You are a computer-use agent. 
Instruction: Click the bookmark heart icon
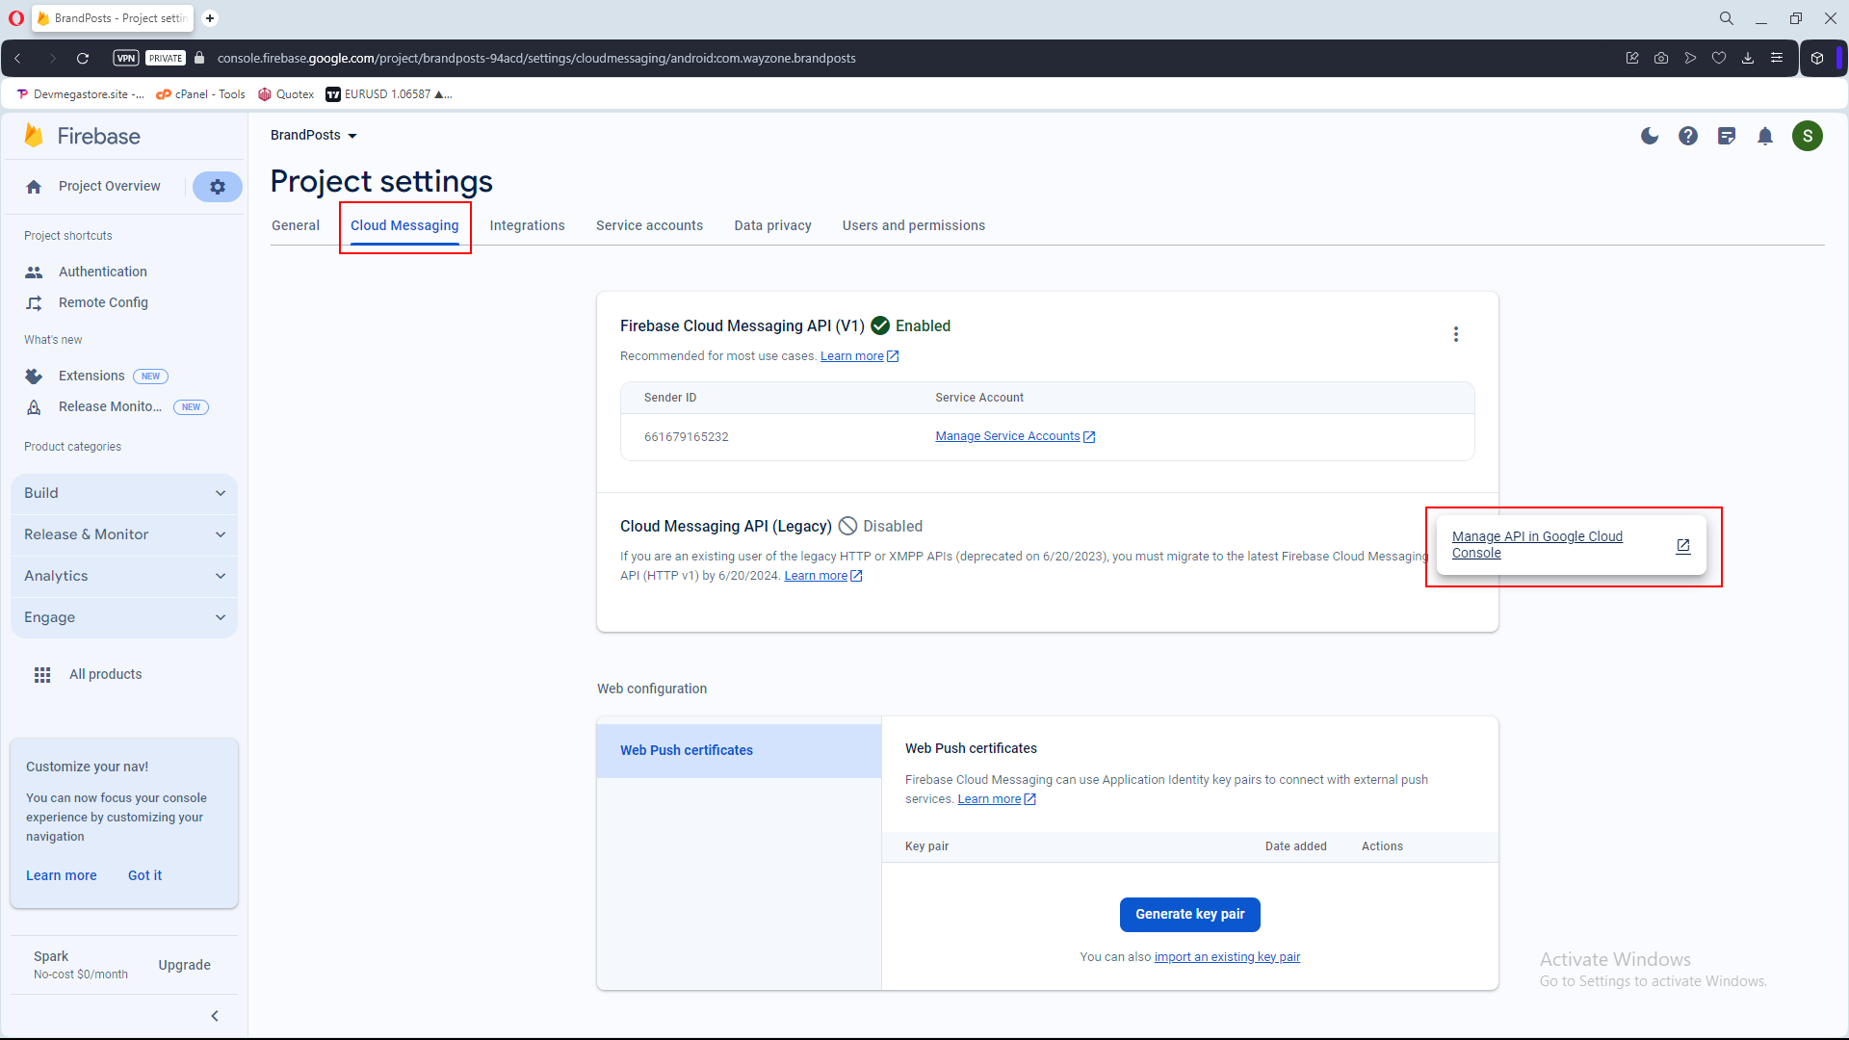click(x=1719, y=58)
